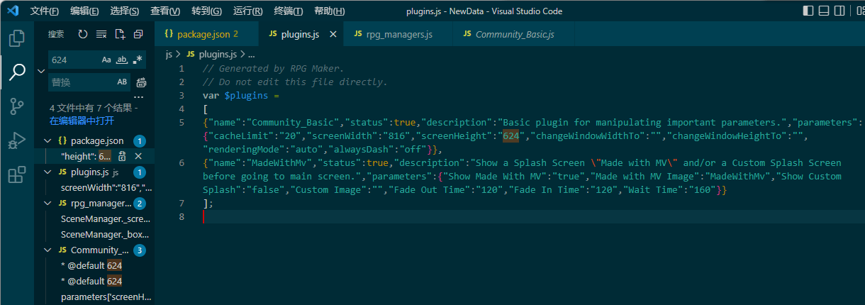Click the js folder breadcrumb
Screen dimensions: 865x305
(x=169, y=54)
